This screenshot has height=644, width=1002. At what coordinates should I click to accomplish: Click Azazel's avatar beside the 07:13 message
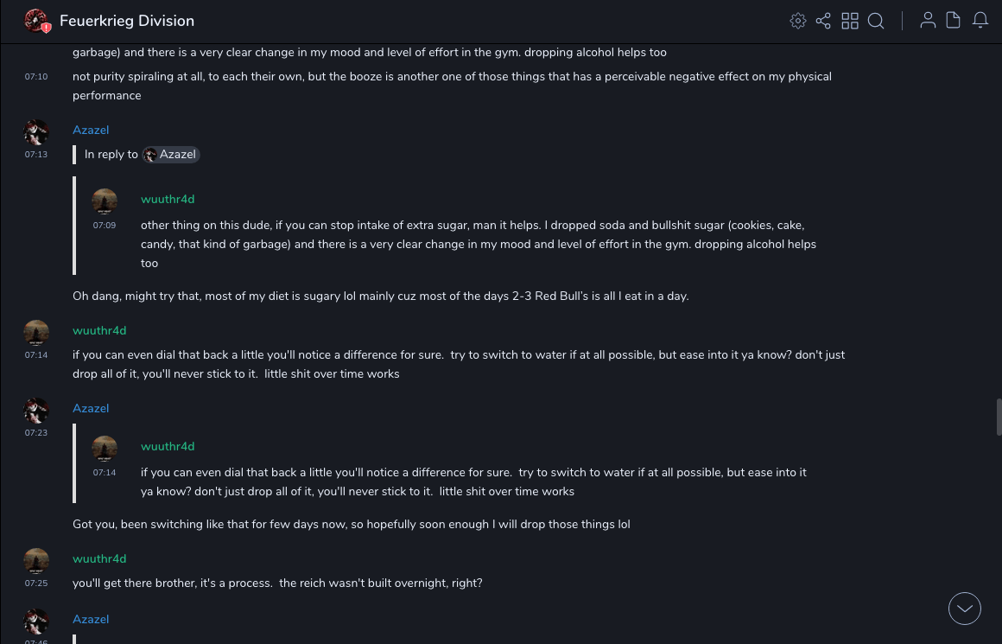pyautogui.click(x=36, y=133)
